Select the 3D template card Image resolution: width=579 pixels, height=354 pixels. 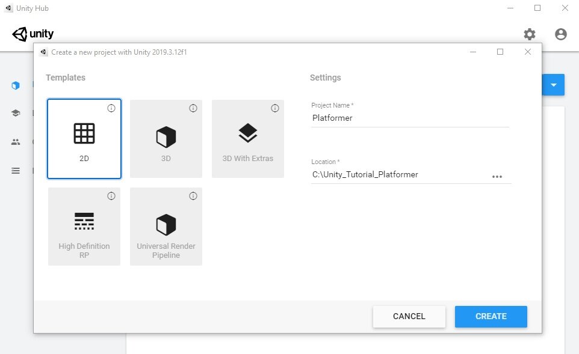pos(166,139)
